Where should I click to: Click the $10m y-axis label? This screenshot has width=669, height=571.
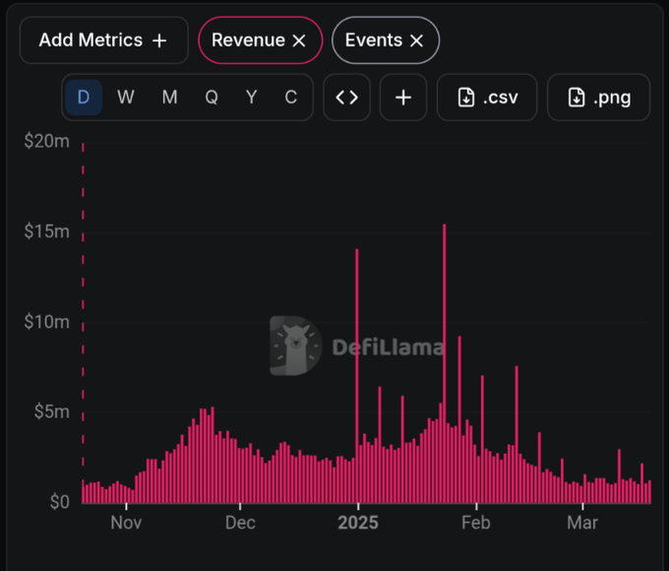46,322
